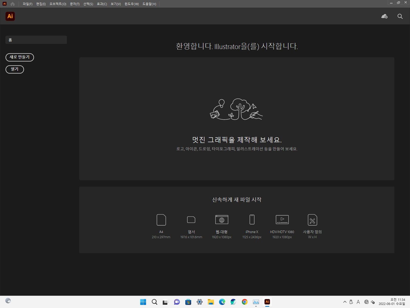Open the 윈도우(W) menu
The image size is (410, 308).
click(x=132, y=4)
